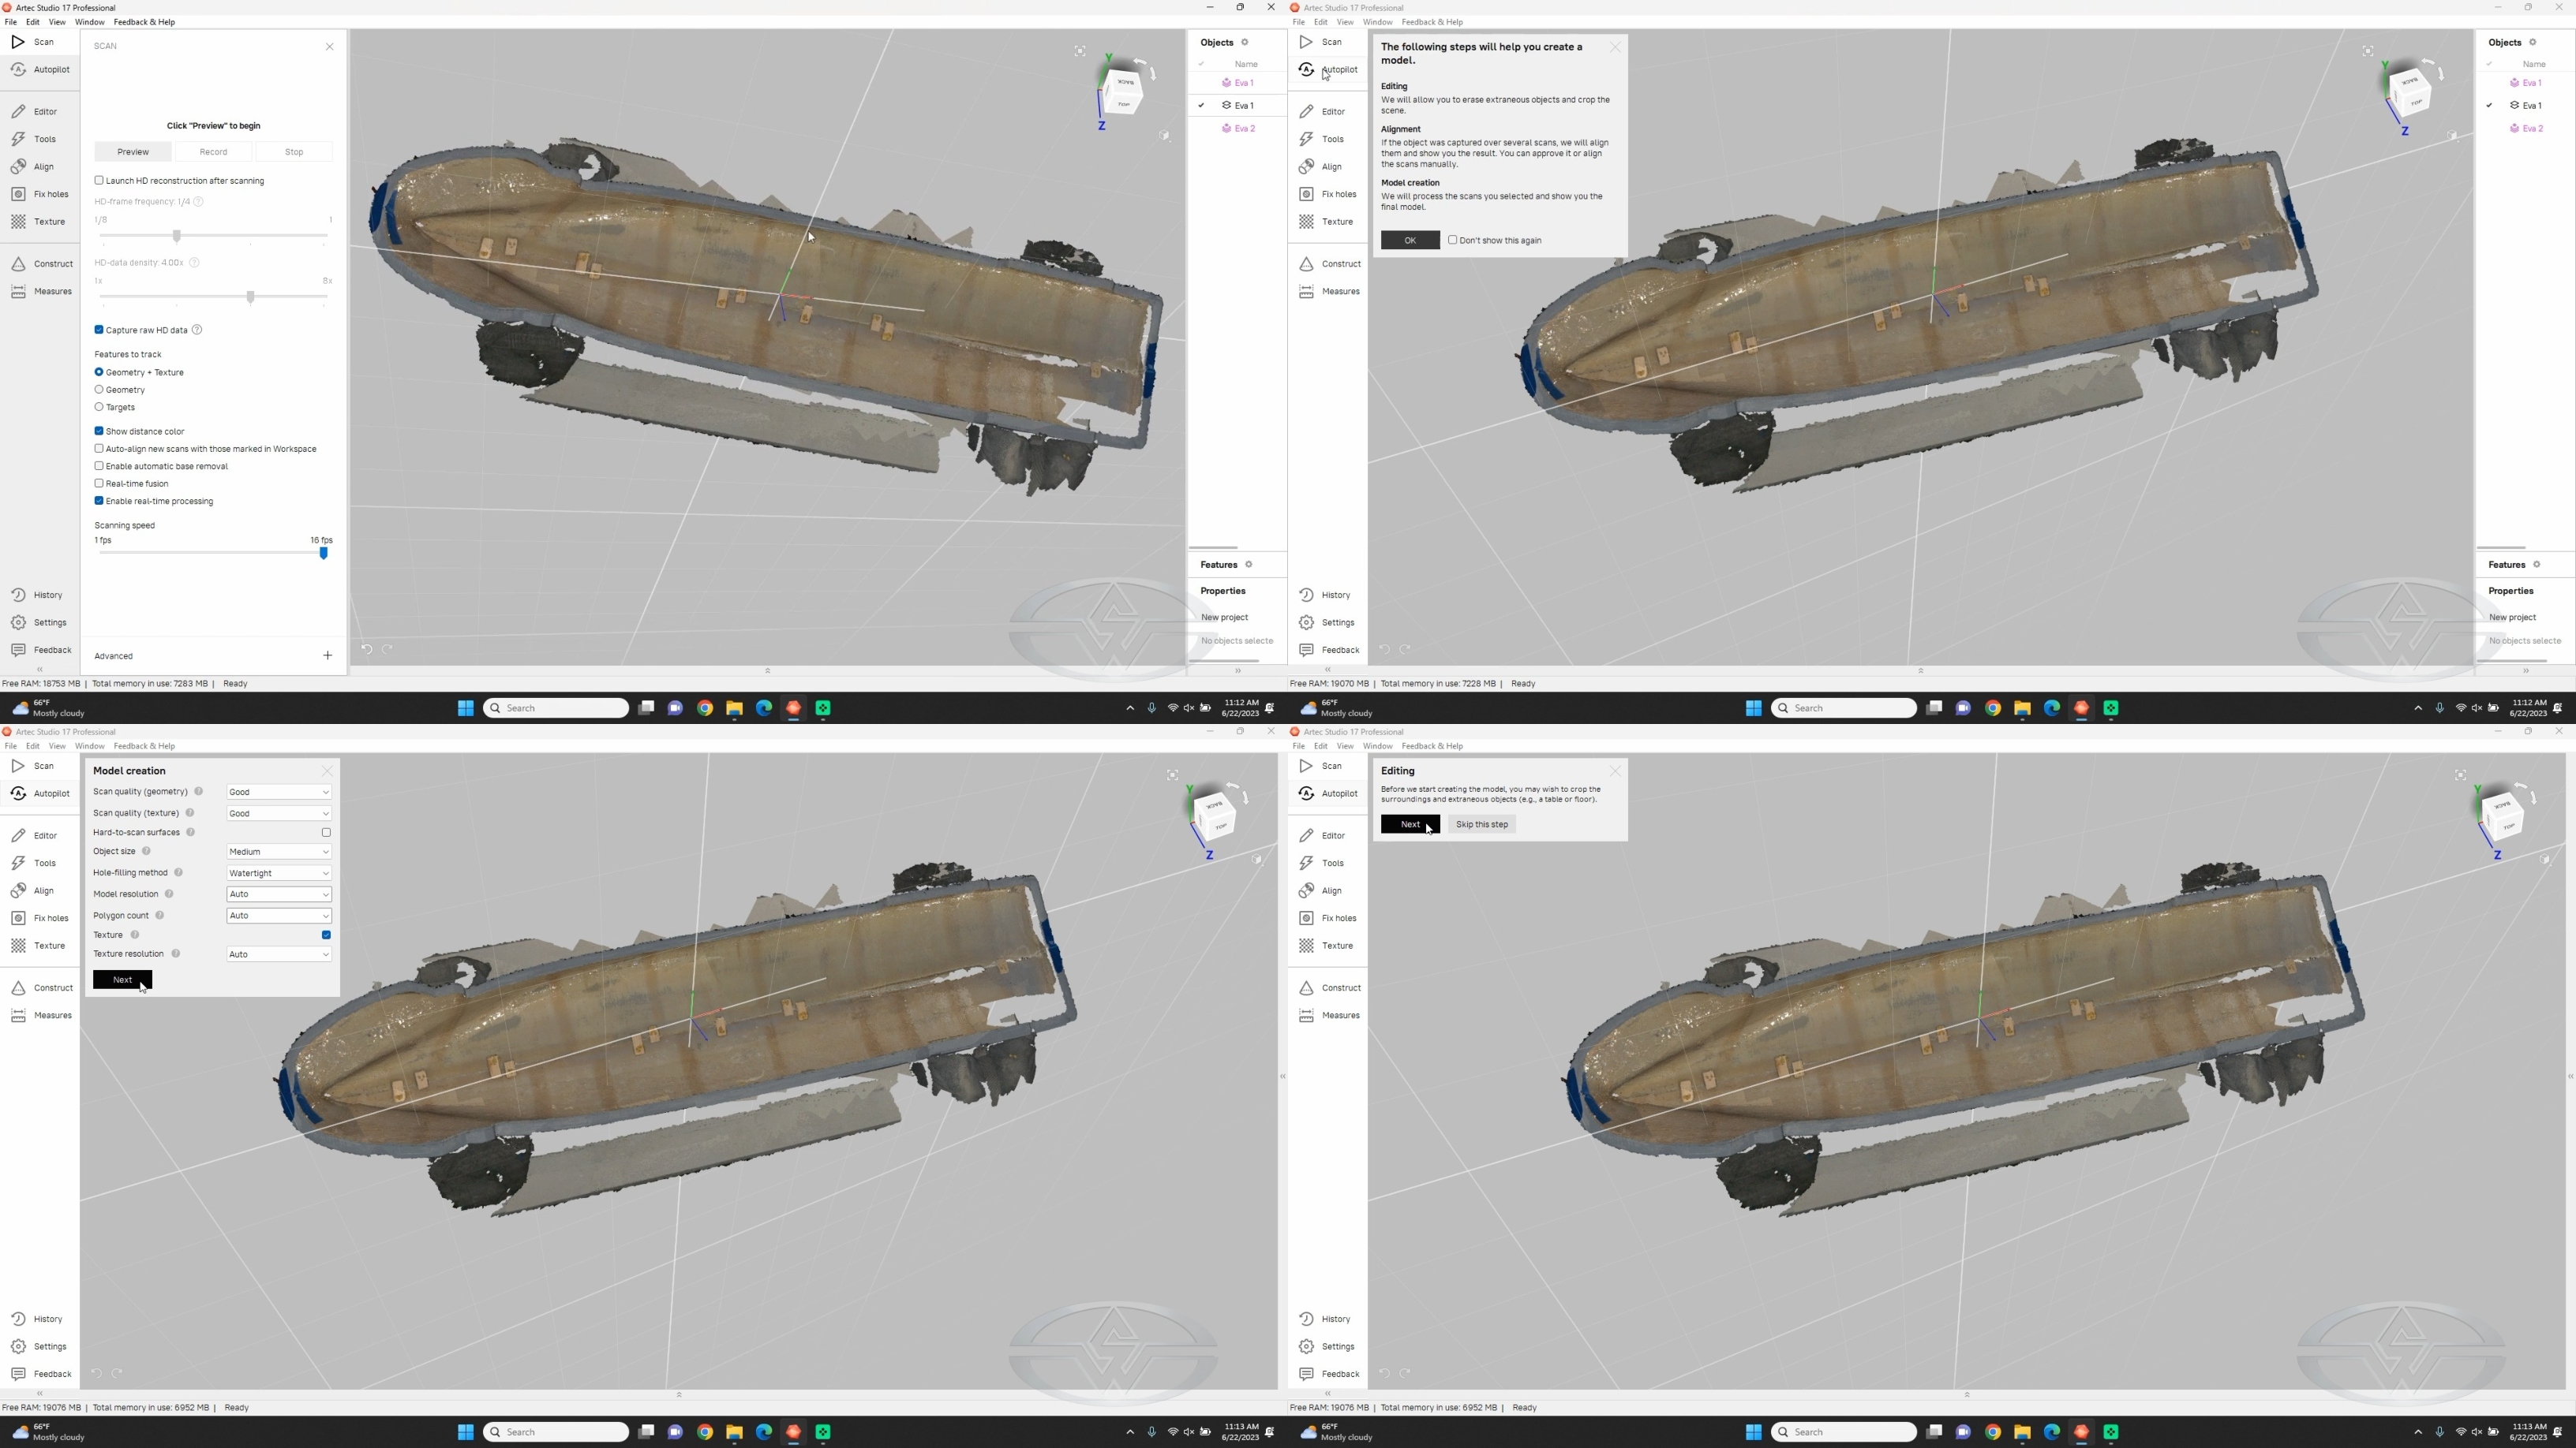Toggle Show distance color checkbox
Image resolution: width=2576 pixels, height=1448 pixels.
point(99,431)
